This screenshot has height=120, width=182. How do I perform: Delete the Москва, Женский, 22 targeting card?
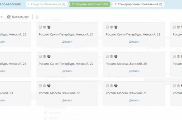[x=44, y=86]
